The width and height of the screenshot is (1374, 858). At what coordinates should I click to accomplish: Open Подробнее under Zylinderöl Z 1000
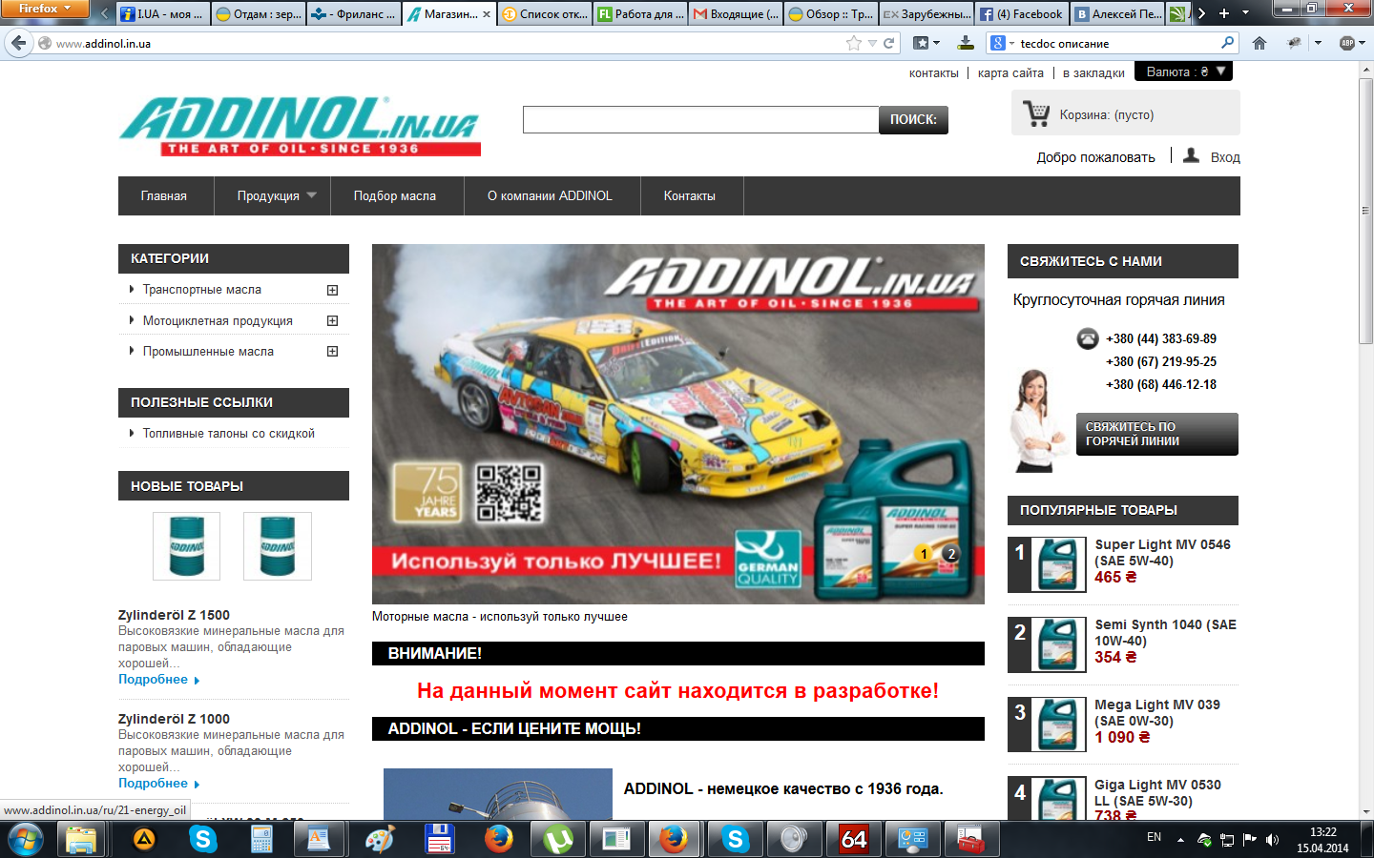pyautogui.click(x=158, y=784)
